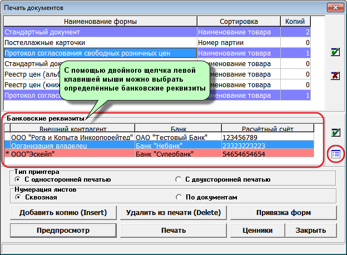Viewport: 347px width, 255px height.
Task: Click the Печать button
Action: pyautogui.click(x=173, y=231)
